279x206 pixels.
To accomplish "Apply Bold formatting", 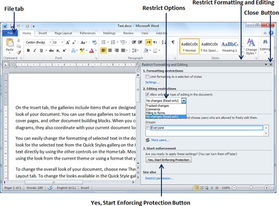I will tap(28, 50).
